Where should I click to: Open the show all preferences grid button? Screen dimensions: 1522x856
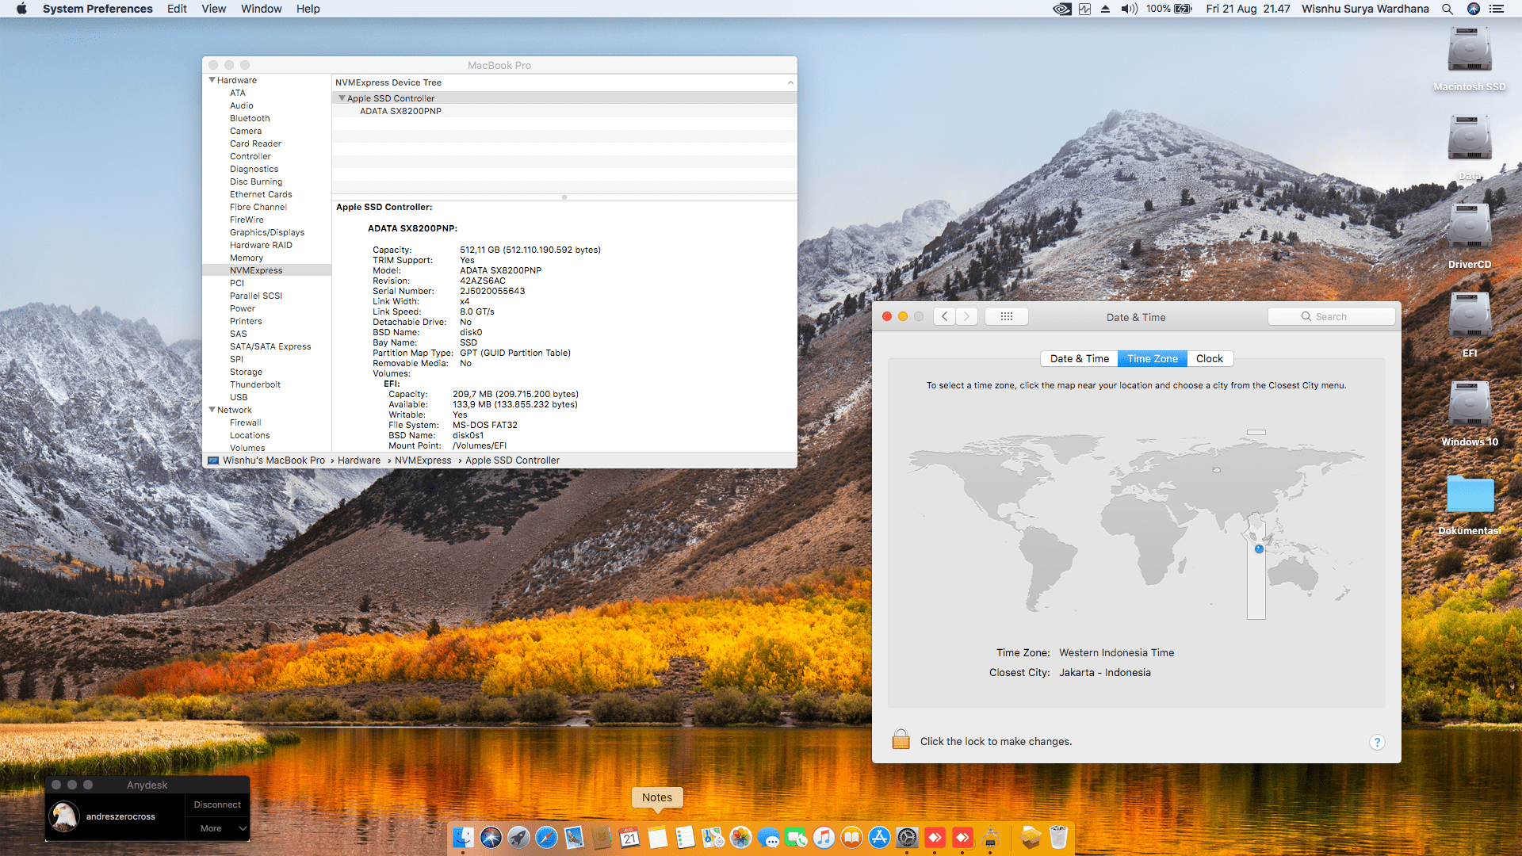[x=1006, y=316]
